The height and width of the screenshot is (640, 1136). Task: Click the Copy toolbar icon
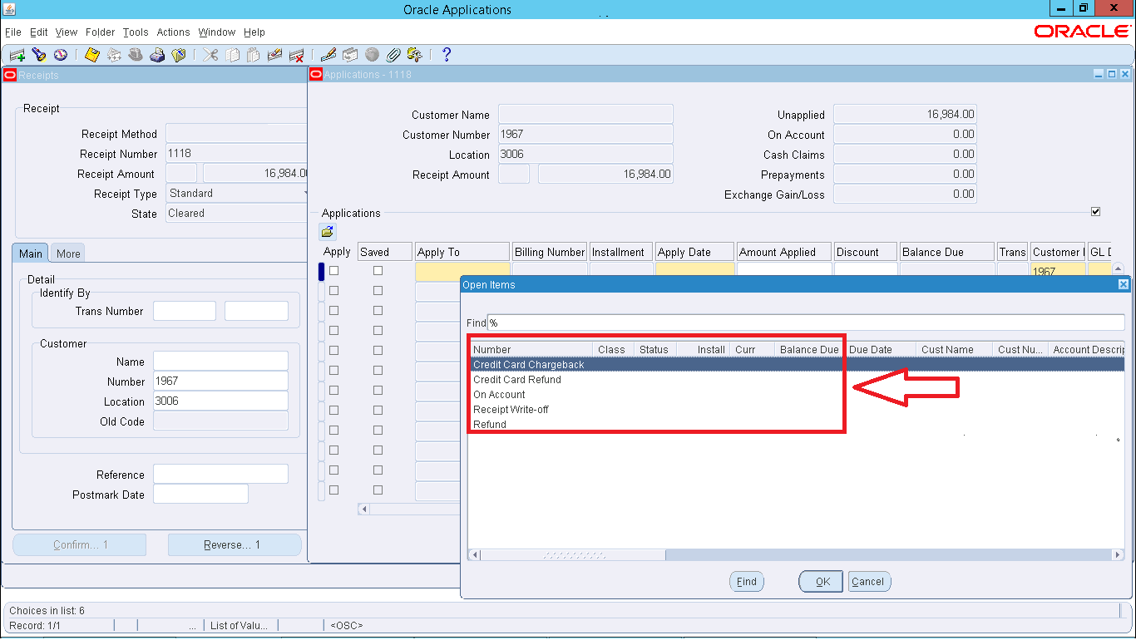[x=232, y=55]
